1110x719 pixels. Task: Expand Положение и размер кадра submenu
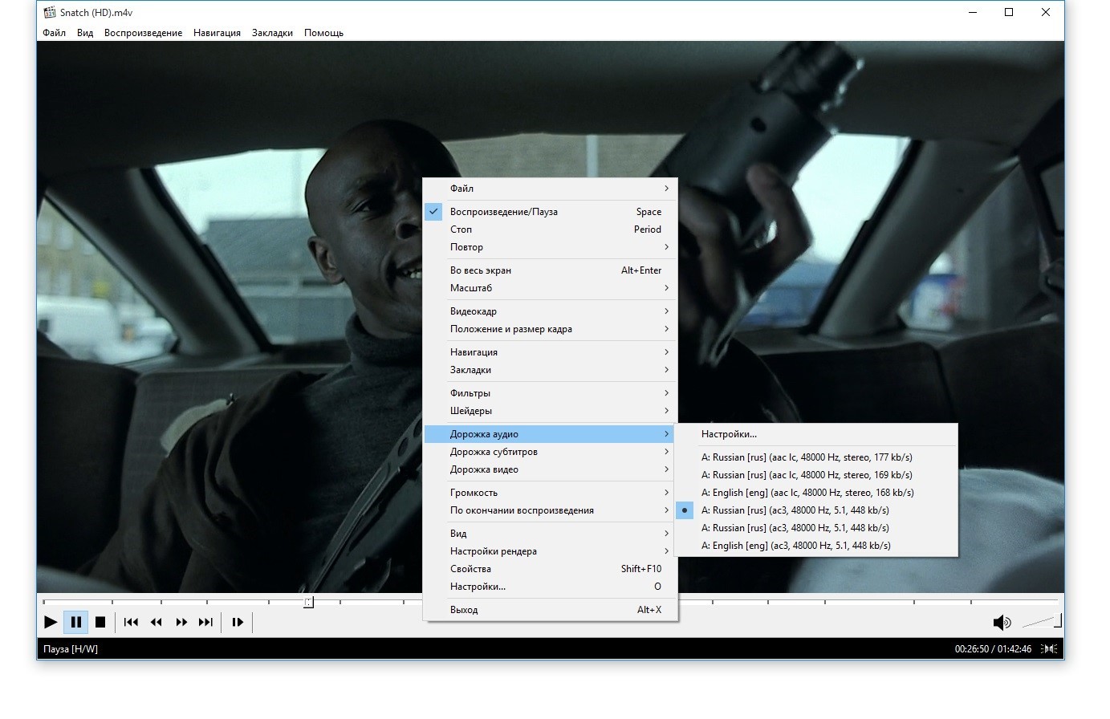551,329
